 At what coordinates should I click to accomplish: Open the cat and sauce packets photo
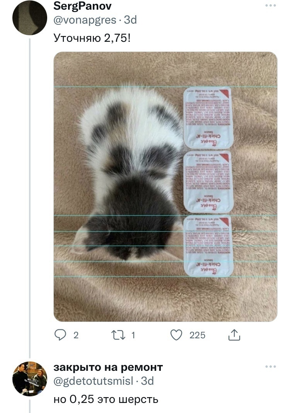tap(165, 187)
